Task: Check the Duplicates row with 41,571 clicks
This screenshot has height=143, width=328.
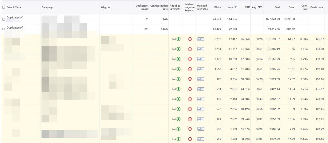Action: [x=4, y=19]
